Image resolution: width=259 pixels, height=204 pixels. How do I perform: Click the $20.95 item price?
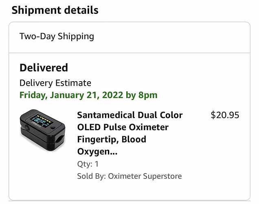point(225,115)
